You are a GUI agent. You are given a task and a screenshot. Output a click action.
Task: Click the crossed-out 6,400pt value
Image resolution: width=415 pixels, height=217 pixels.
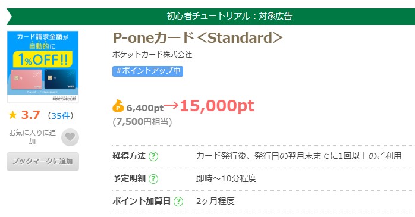click(x=144, y=108)
